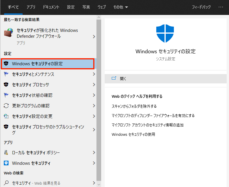Select セキュリティ プロセッサ result
Screen dimensions: 229x187
pos(48,85)
